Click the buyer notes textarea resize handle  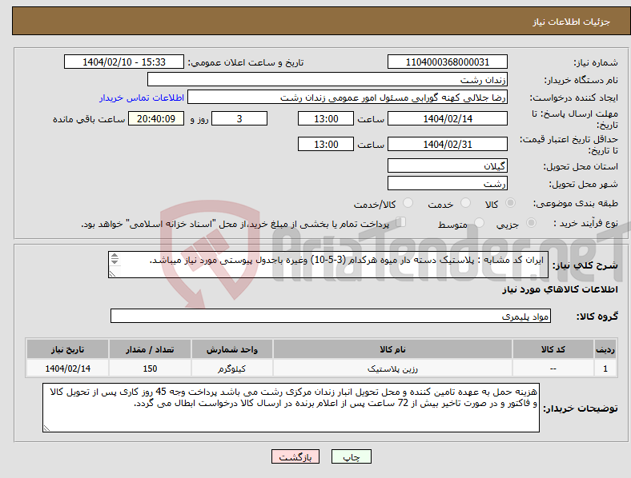click(46, 428)
